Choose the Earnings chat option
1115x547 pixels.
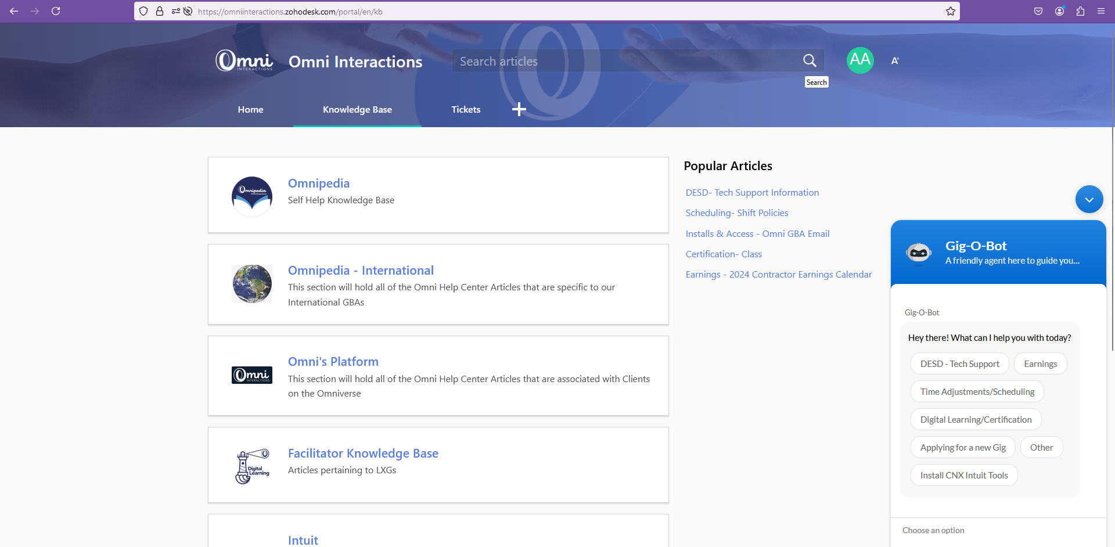pyautogui.click(x=1041, y=364)
